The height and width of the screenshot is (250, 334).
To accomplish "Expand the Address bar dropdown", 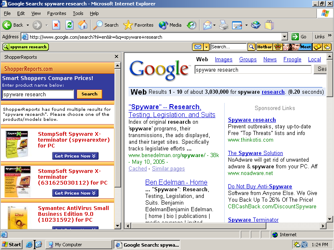I will [x=285, y=37].
